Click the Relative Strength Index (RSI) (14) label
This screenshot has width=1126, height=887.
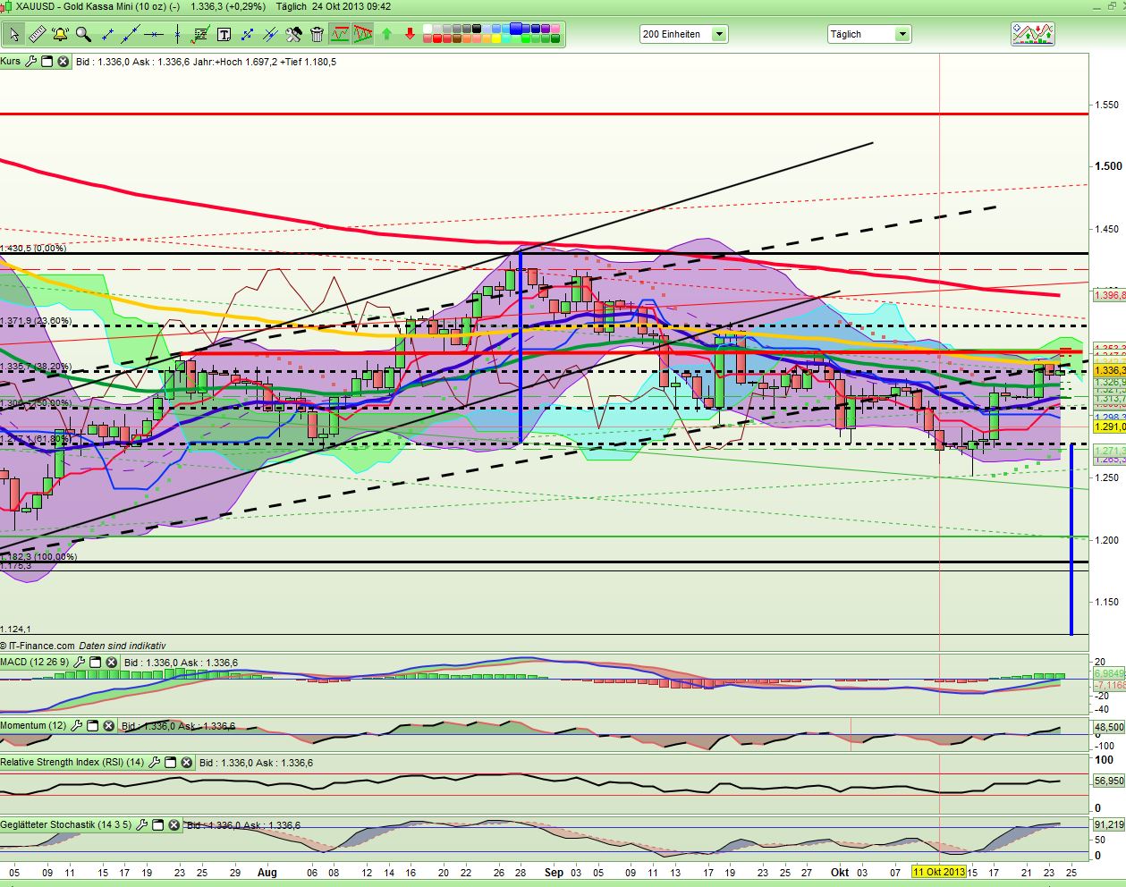[72, 763]
